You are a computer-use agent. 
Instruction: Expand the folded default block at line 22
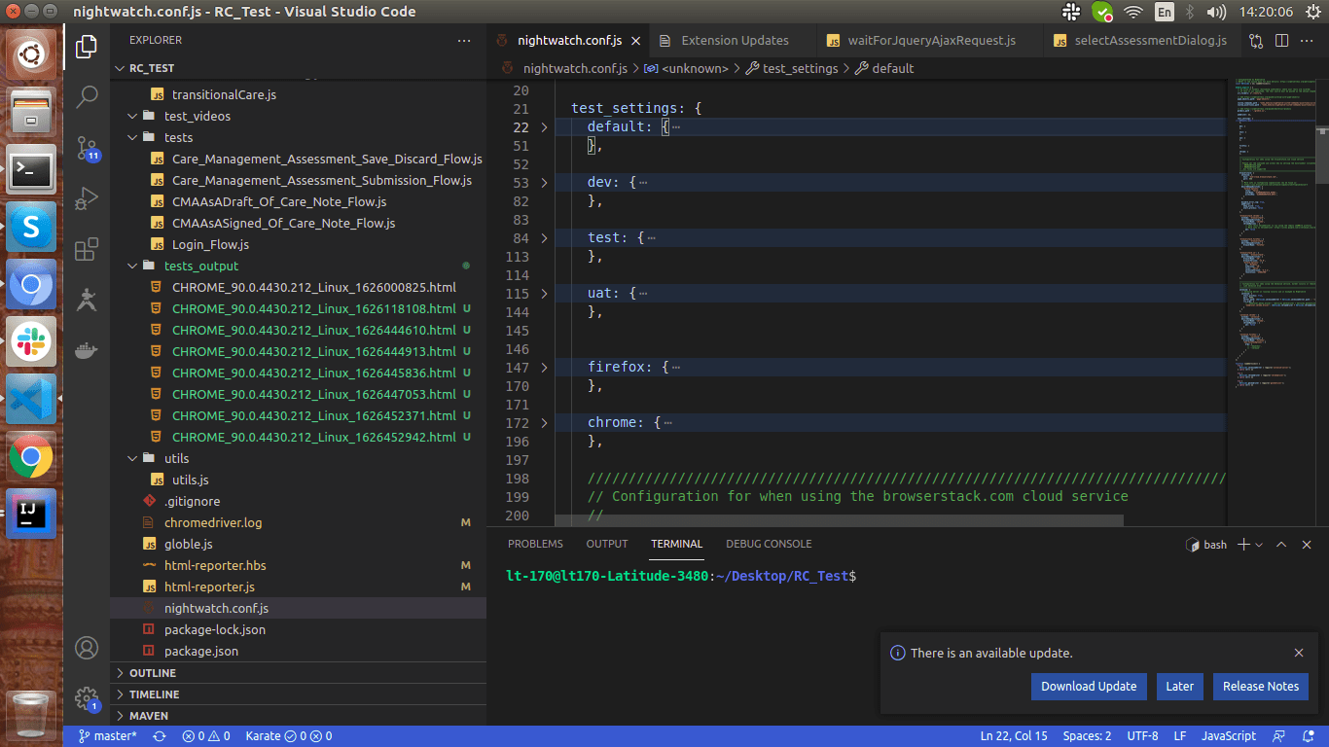click(543, 126)
